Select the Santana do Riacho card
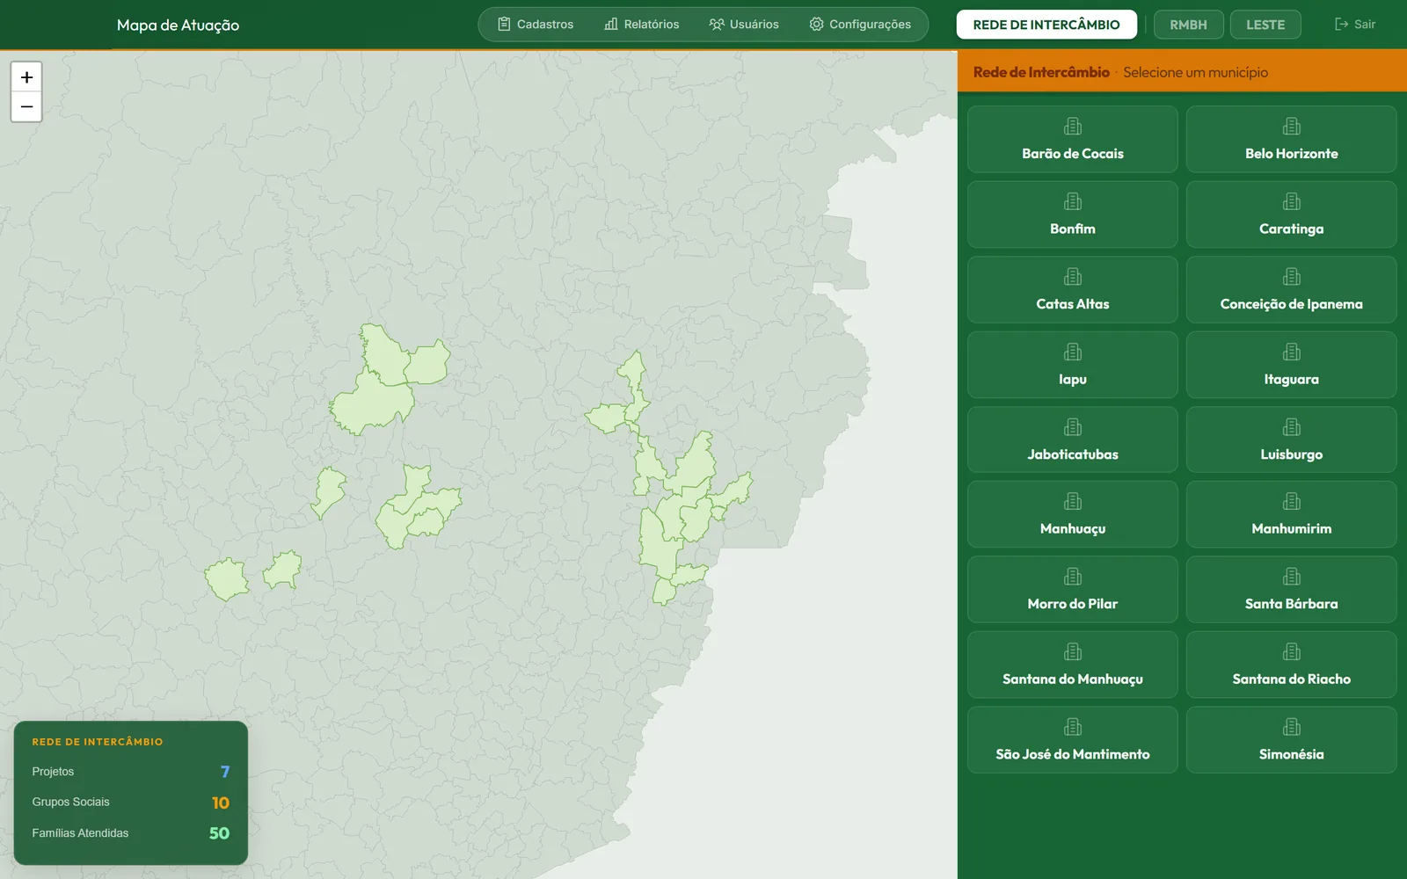Screen dimensions: 1407x879 pyautogui.click(x=1291, y=665)
